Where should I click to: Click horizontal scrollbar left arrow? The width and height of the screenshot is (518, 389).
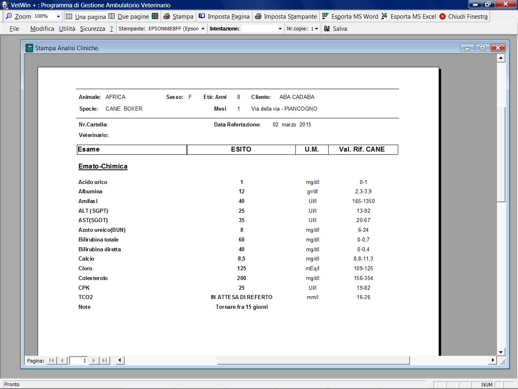[x=120, y=360]
